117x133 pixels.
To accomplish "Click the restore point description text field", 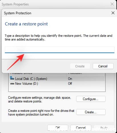I will point(60,50).
